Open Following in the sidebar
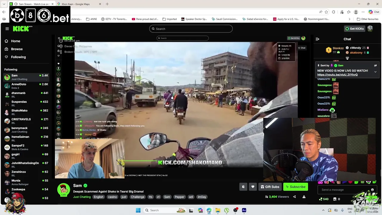 (18, 57)
